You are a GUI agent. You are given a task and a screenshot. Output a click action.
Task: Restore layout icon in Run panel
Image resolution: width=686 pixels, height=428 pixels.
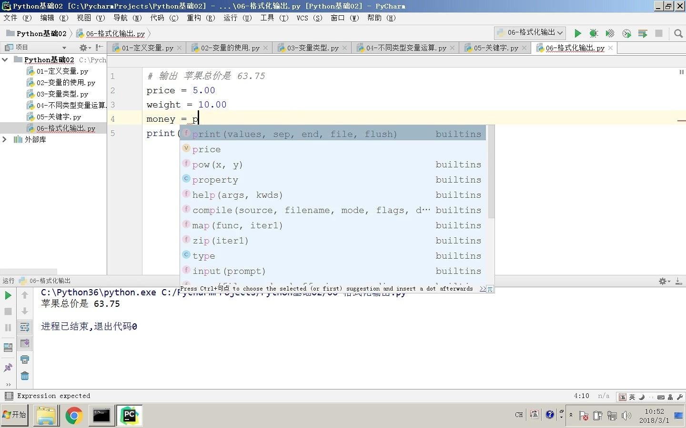tap(8, 348)
